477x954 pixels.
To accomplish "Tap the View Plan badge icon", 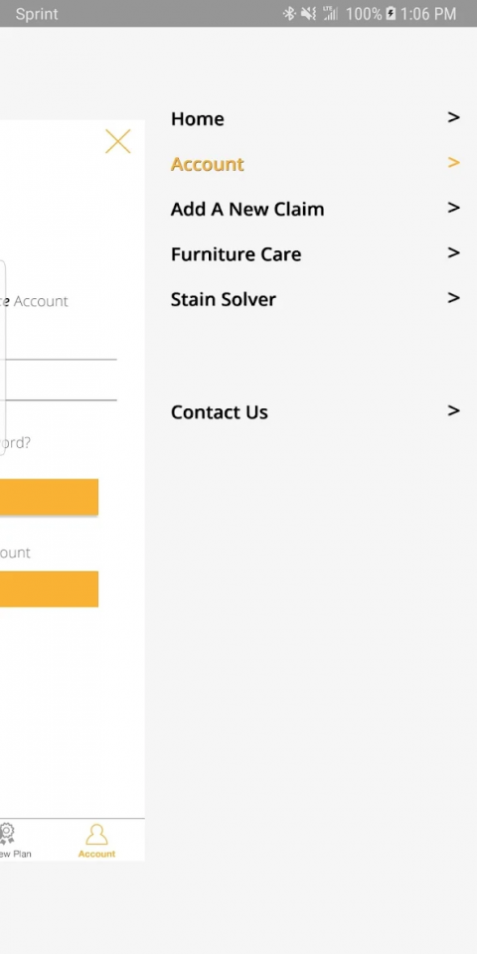I will [x=7, y=834].
